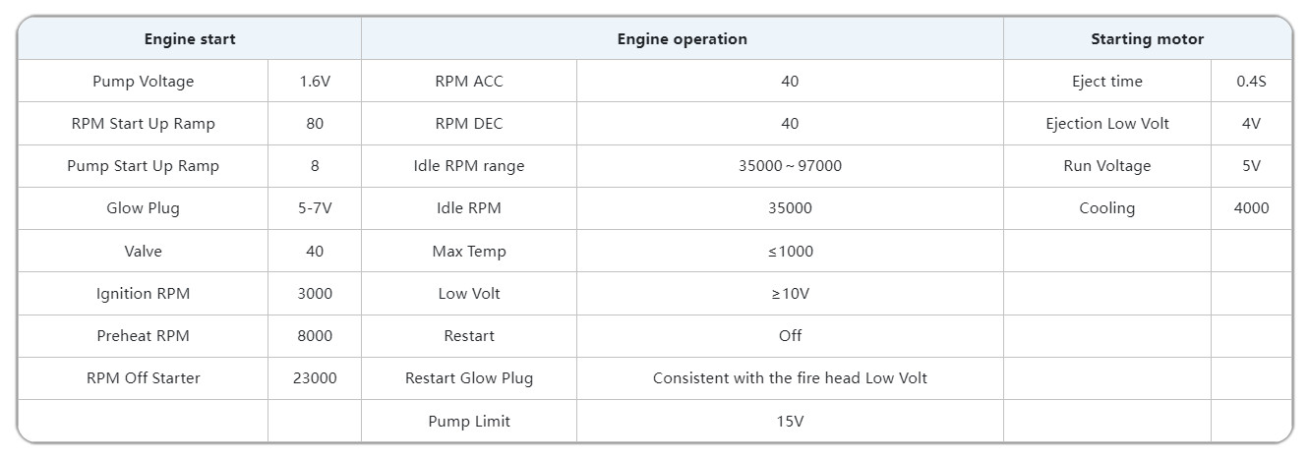The width and height of the screenshot is (1309, 458).
Task: Click the 1.6V pump voltage value
Action: (315, 82)
